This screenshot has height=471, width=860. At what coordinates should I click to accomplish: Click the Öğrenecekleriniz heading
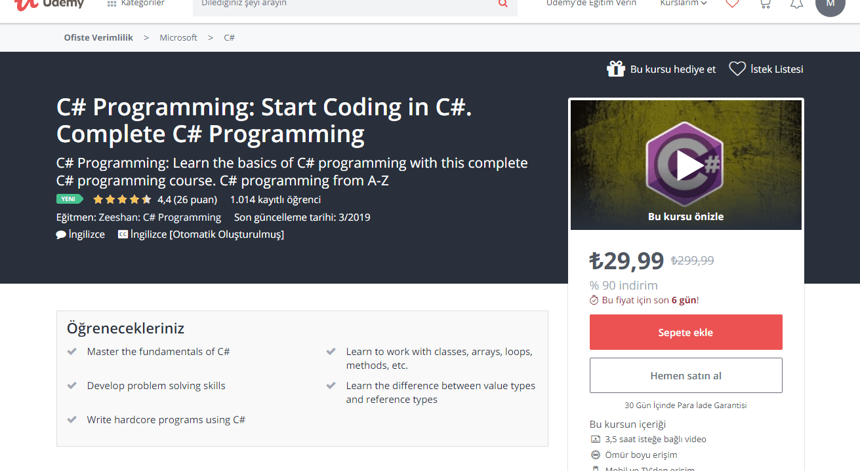click(x=125, y=328)
